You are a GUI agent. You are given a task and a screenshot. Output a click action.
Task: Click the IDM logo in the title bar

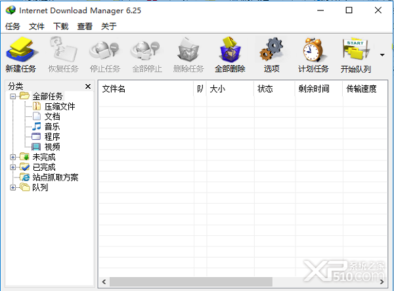pos(11,11)
